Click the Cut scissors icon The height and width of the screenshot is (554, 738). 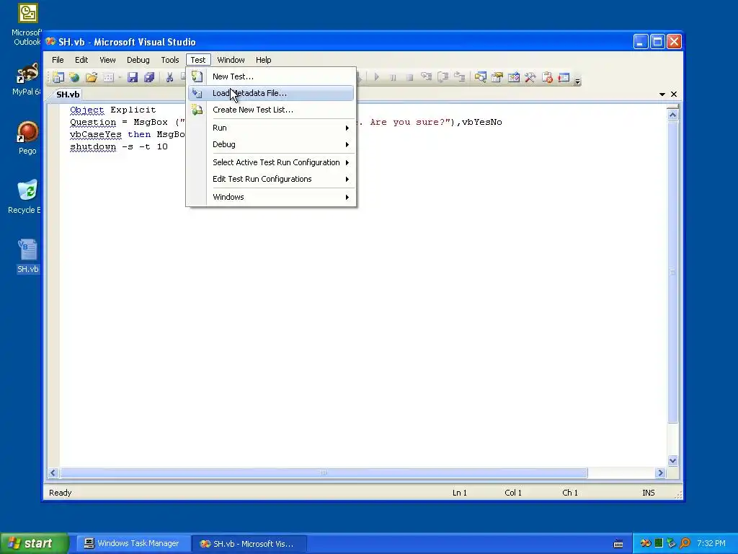click(x=169, y=77)
